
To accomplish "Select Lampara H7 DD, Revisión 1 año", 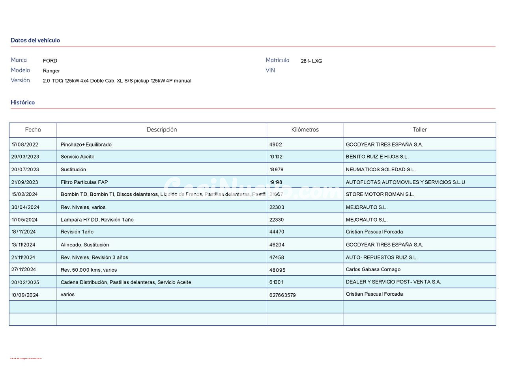I will tap(97, 220).
